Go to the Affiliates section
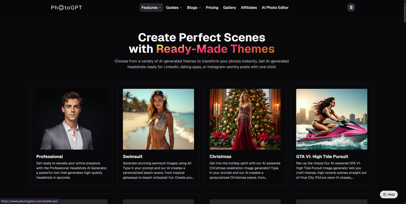 coord(249,7)
